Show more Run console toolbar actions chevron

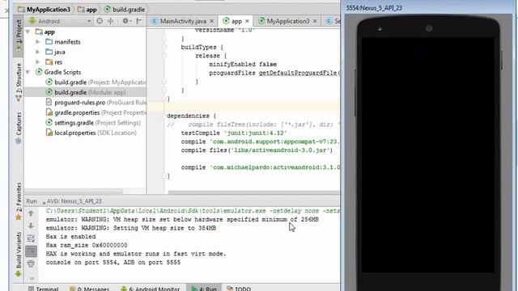point(32,278)
